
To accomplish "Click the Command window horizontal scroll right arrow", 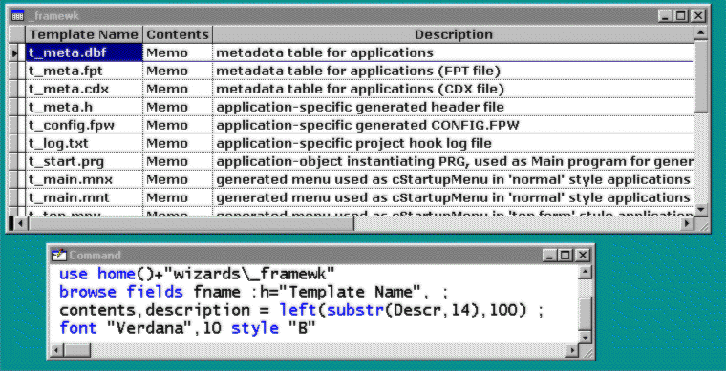I will [x=573, y=350].
